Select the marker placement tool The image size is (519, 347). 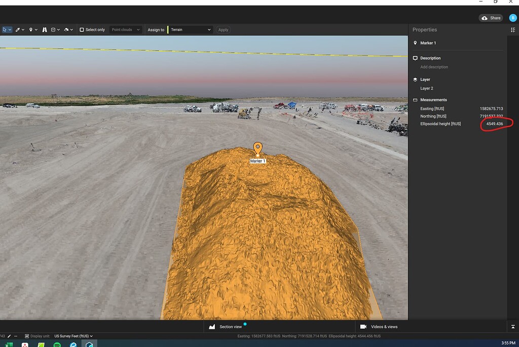coord(31,29)
